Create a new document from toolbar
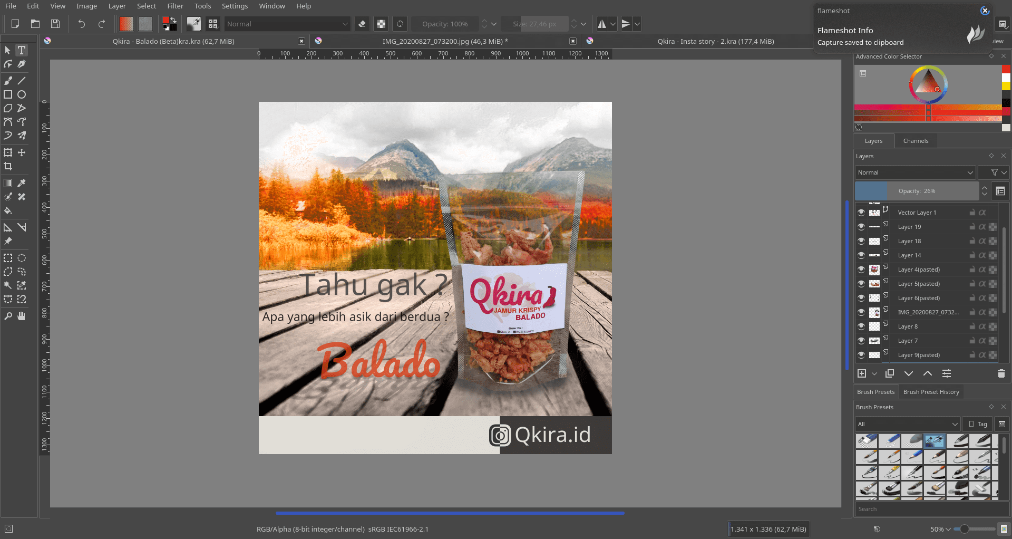The image size is (1012, 539). pyautogui.click(x=15, y=24)
